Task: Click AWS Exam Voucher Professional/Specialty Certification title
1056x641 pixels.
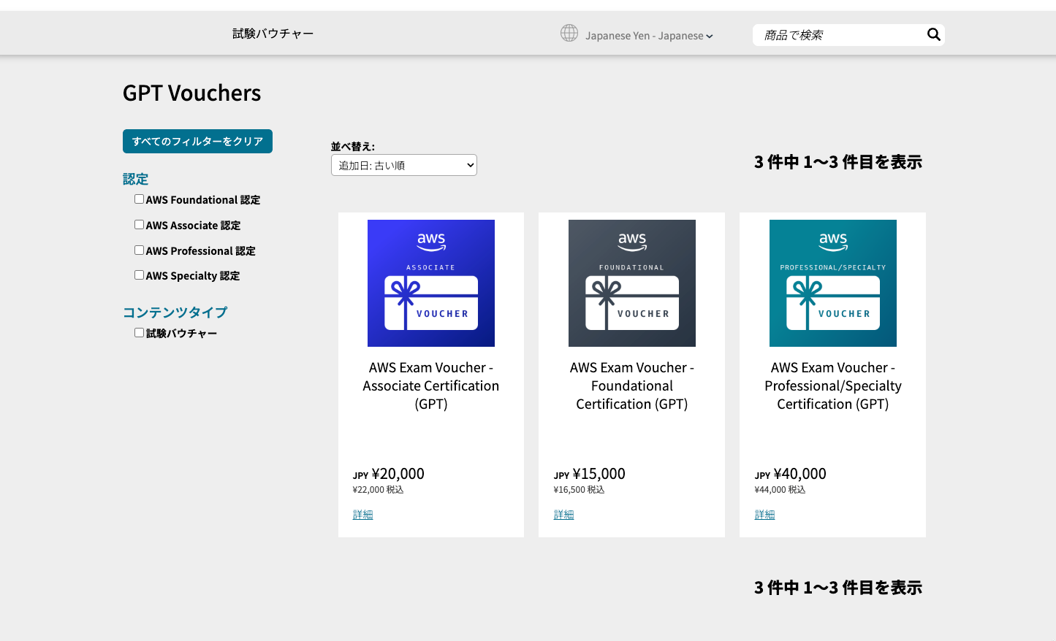Action: 833,385
